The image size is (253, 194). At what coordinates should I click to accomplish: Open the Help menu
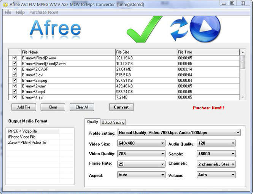(20, 13)
